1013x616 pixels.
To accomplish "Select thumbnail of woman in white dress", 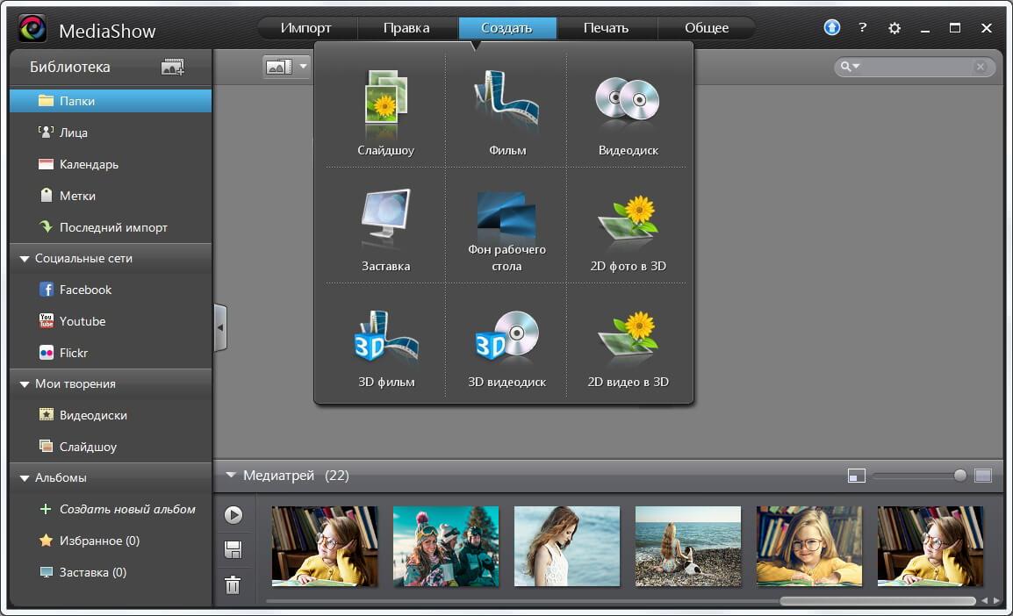I will pyautogui.click(x=566, y=547).
